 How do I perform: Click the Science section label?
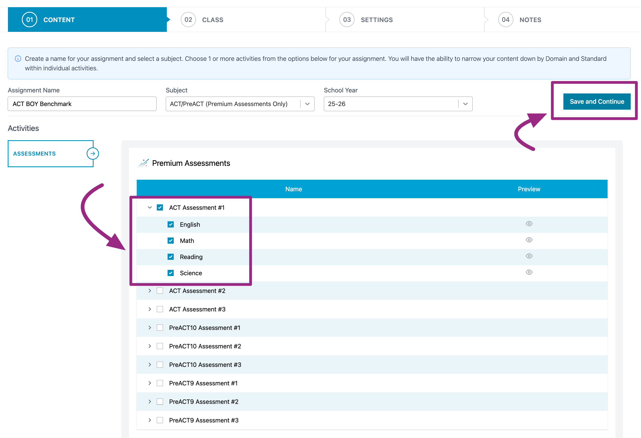pyautogui.click(x=191, y=273)
